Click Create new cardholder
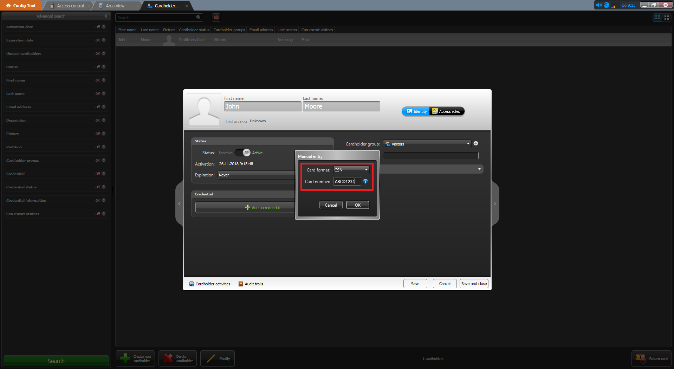The image size is (674, 369). 136,358
